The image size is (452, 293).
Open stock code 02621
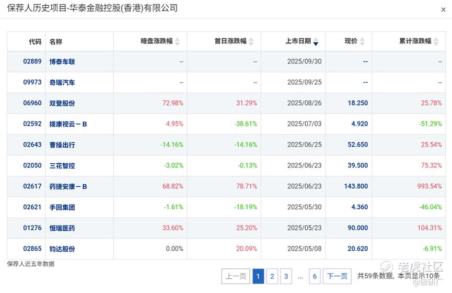pyautogui.click(x=32, y=207)
